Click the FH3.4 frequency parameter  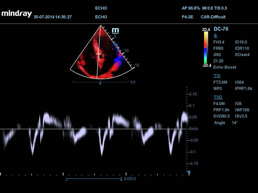pos(219,42)
